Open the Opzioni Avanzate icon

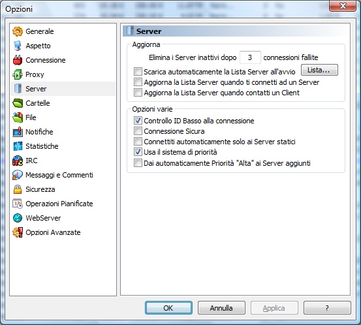point(18,232)
